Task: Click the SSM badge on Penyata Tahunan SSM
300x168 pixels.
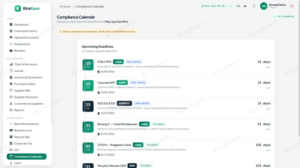Action: [x=132, y=166]
